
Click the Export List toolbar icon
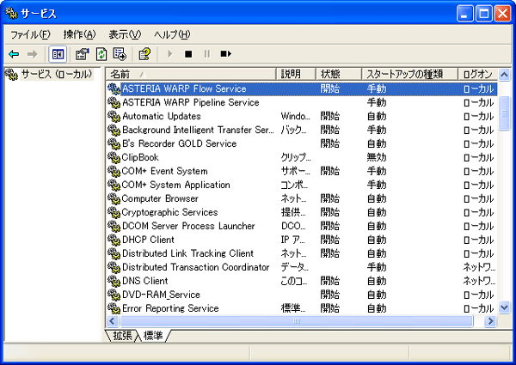click(120, 54)
